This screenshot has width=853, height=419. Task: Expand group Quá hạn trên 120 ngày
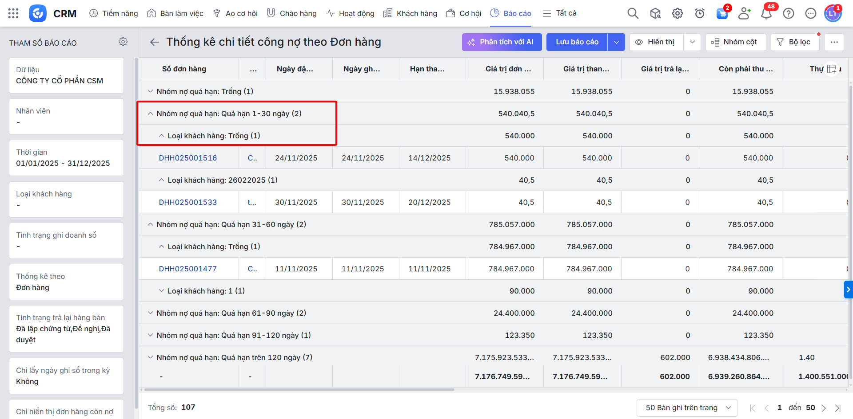pyautogui.click(x=150, y=357)
